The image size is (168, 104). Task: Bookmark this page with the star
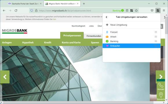click(136, 10)
